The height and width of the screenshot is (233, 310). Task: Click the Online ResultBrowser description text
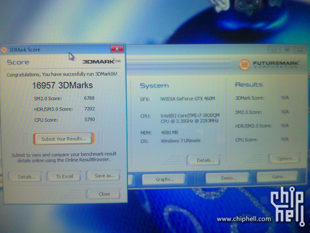pyautogui.click(x=64, y=157)
